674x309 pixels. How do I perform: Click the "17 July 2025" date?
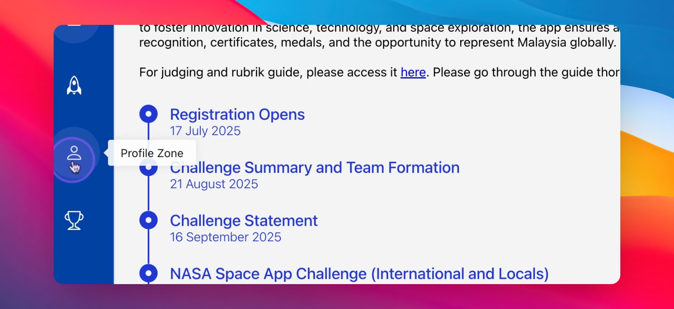205,131
